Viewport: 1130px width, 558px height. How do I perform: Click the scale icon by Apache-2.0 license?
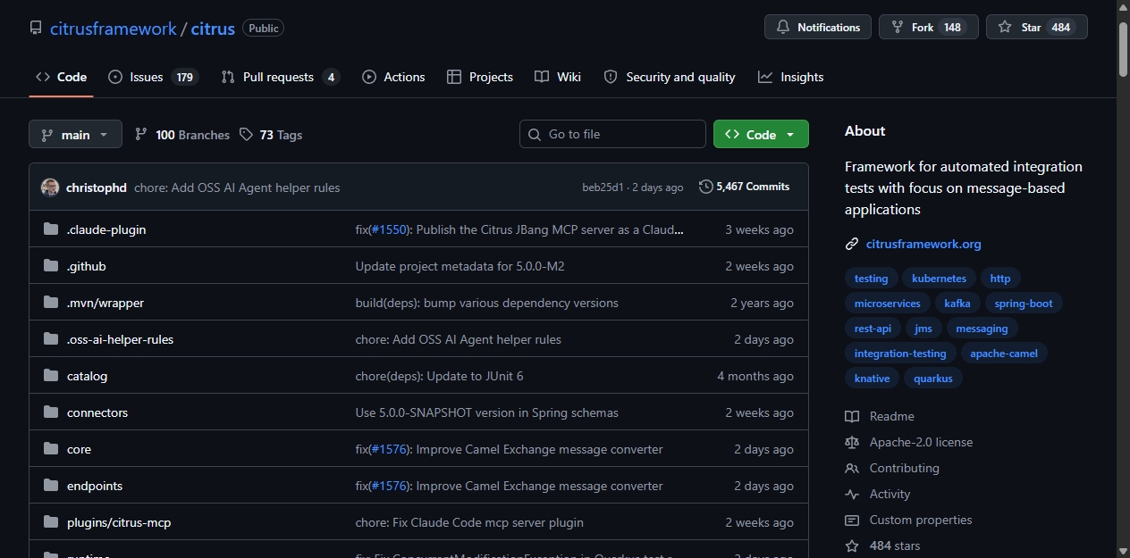point(852,442)
